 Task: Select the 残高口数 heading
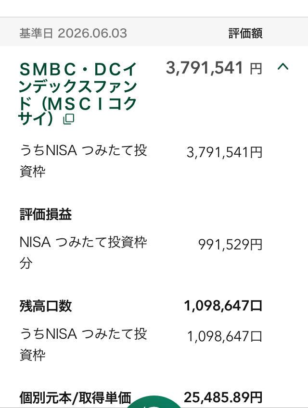tap(46, 306)
